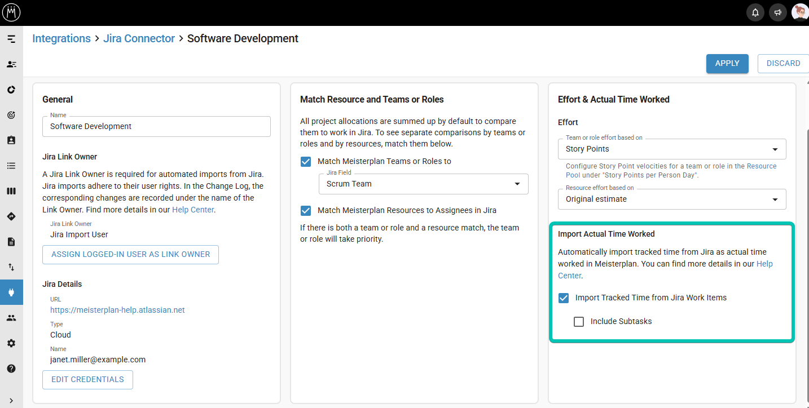Open the clipboard person sidebar icon
Viewport: 809px width, 408px height.
(x=11, y=140)
